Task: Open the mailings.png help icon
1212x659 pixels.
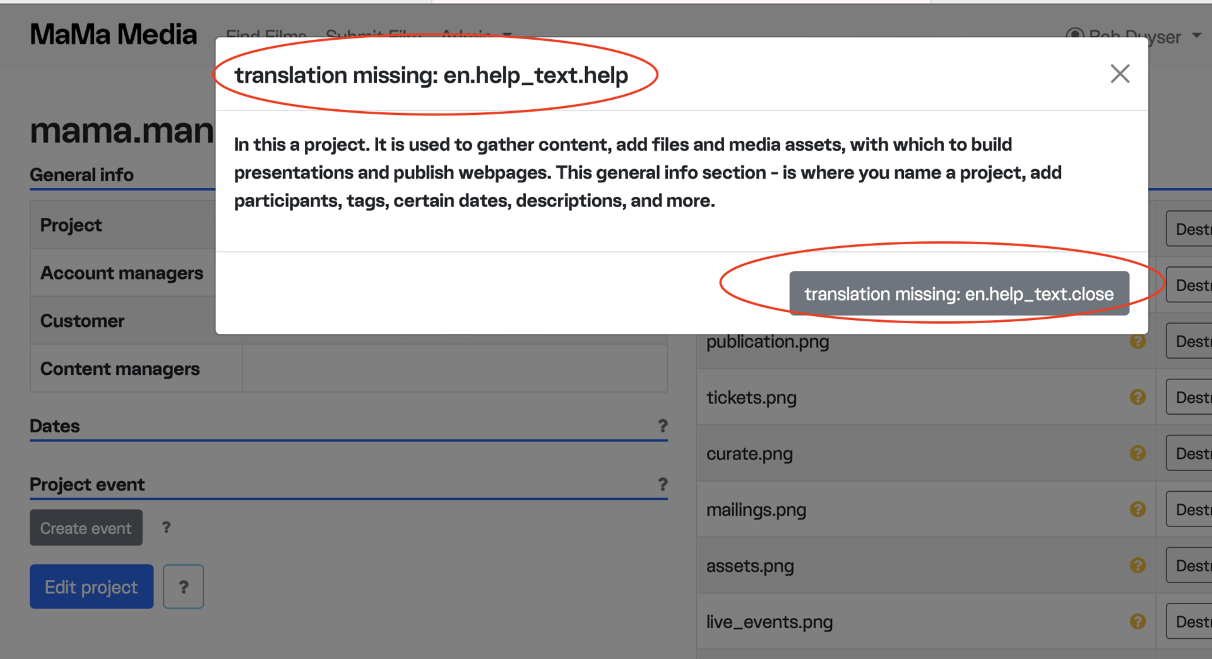Action: point(1138,509)
